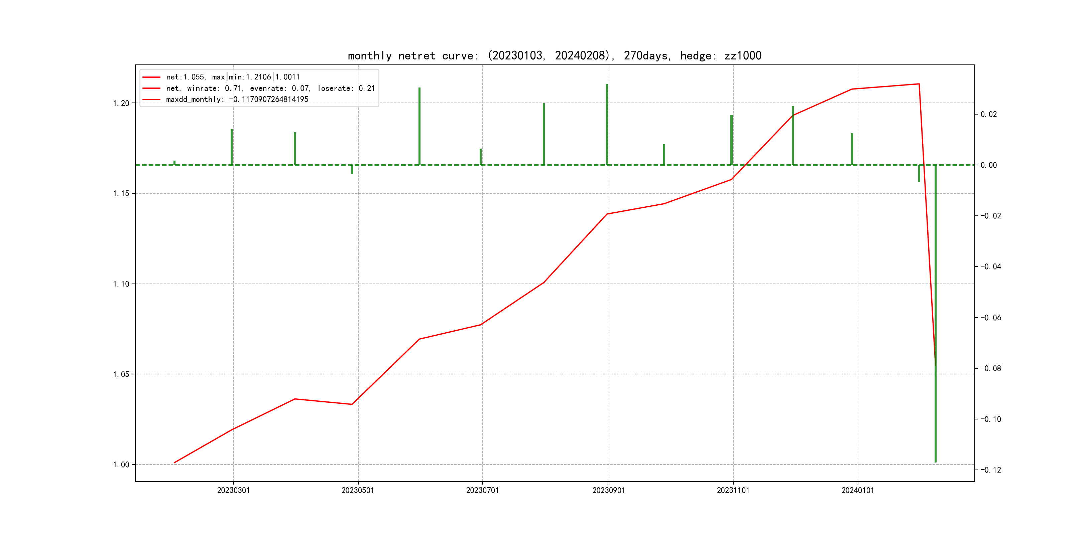The height and width of the screenshot is (541, 1083).
Task: Click the red curve peak near 1.21
Action: 919,84
